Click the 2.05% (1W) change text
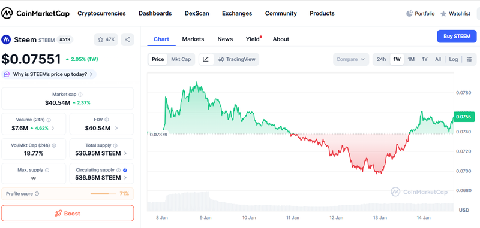Image resolution: width=480 pixels, height=228 pixels. [x=82, y=59]
